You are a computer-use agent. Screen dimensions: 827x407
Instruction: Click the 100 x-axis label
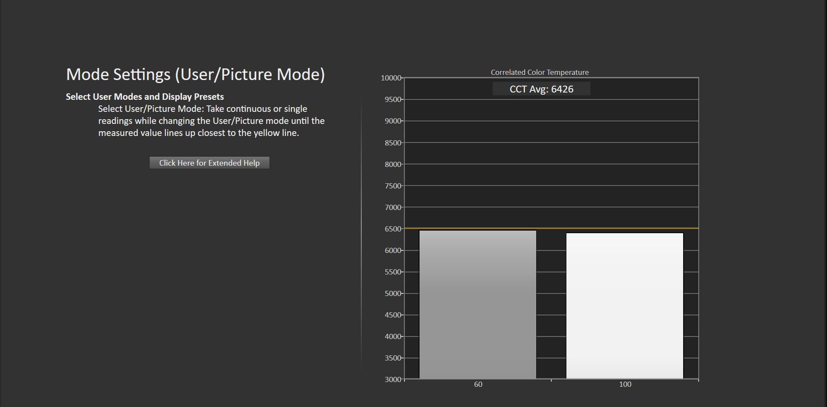coord(625,384)
